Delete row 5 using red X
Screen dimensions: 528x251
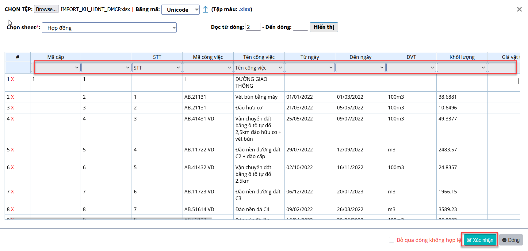[12, 150]
